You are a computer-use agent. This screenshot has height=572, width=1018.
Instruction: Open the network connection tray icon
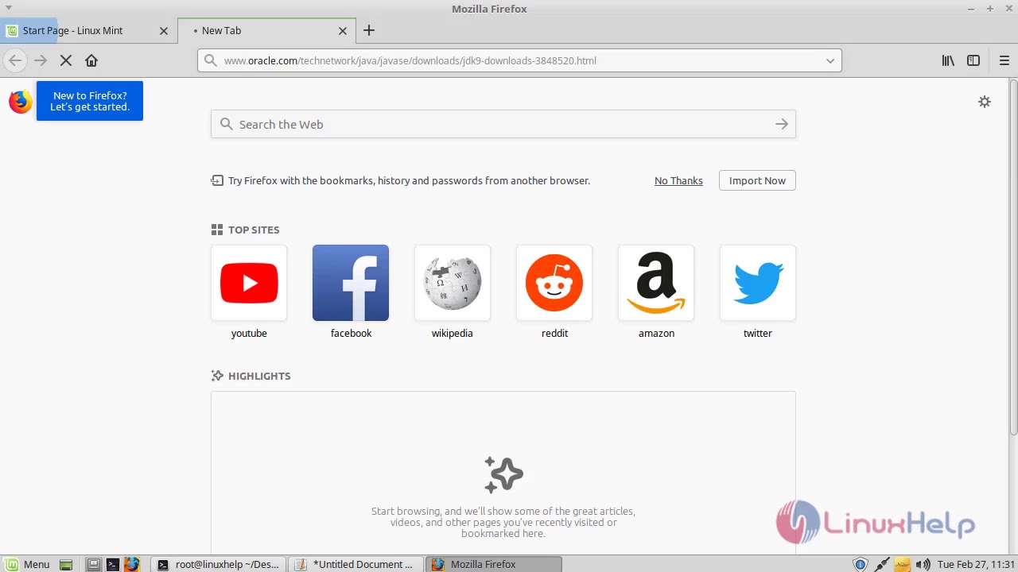882,564
